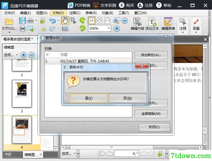
Task: Click the 标题 column header
Action: coord(95,55)
